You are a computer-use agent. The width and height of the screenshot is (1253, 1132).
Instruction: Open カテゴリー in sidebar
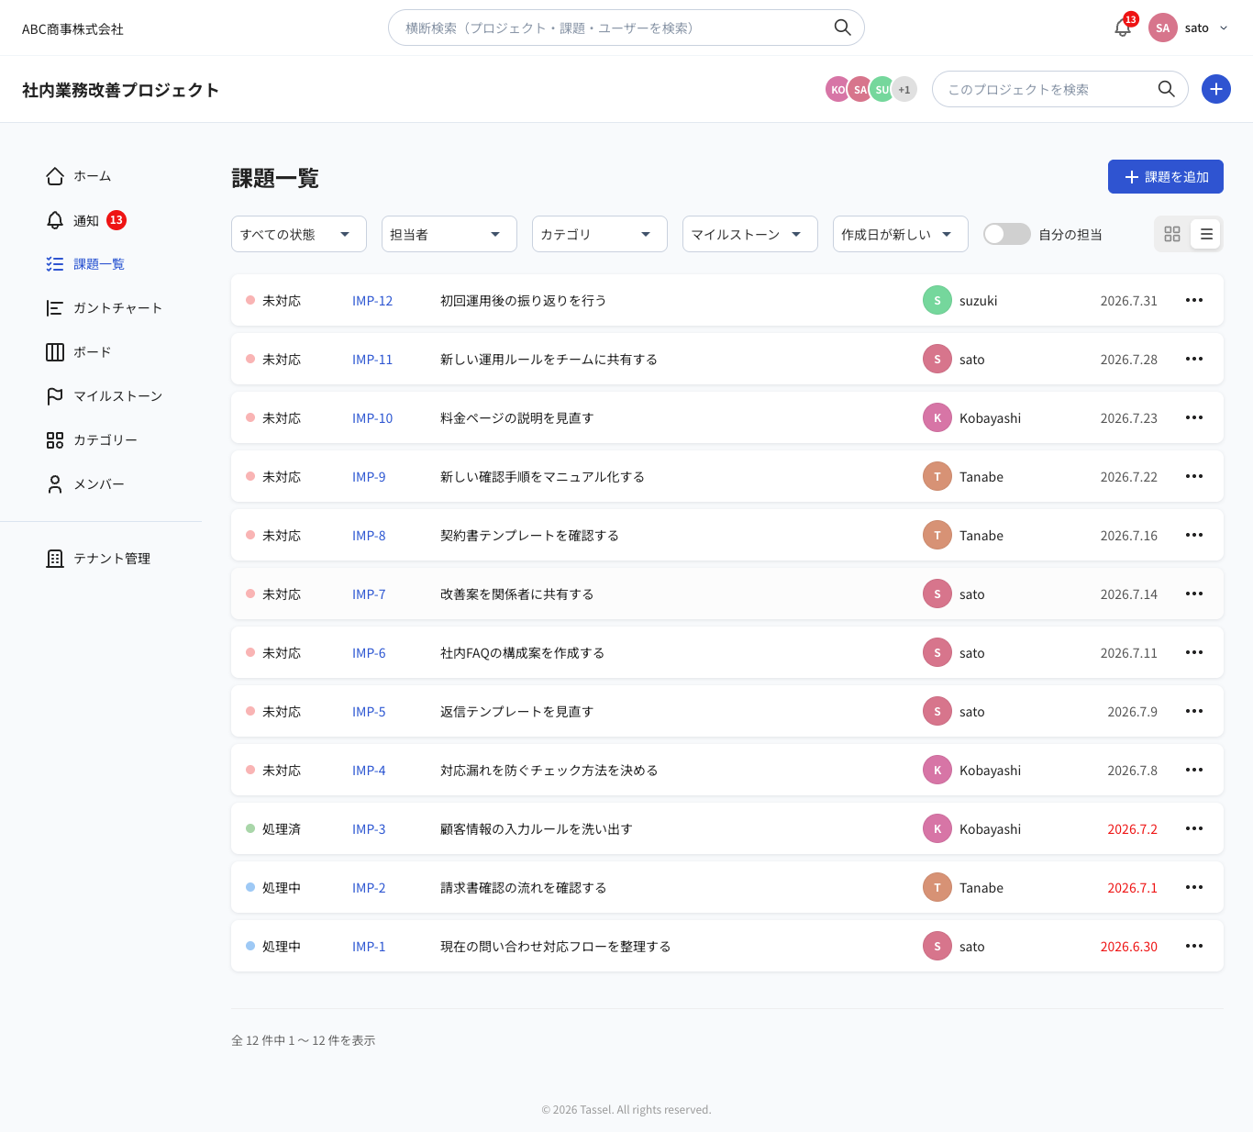point(92,440)
